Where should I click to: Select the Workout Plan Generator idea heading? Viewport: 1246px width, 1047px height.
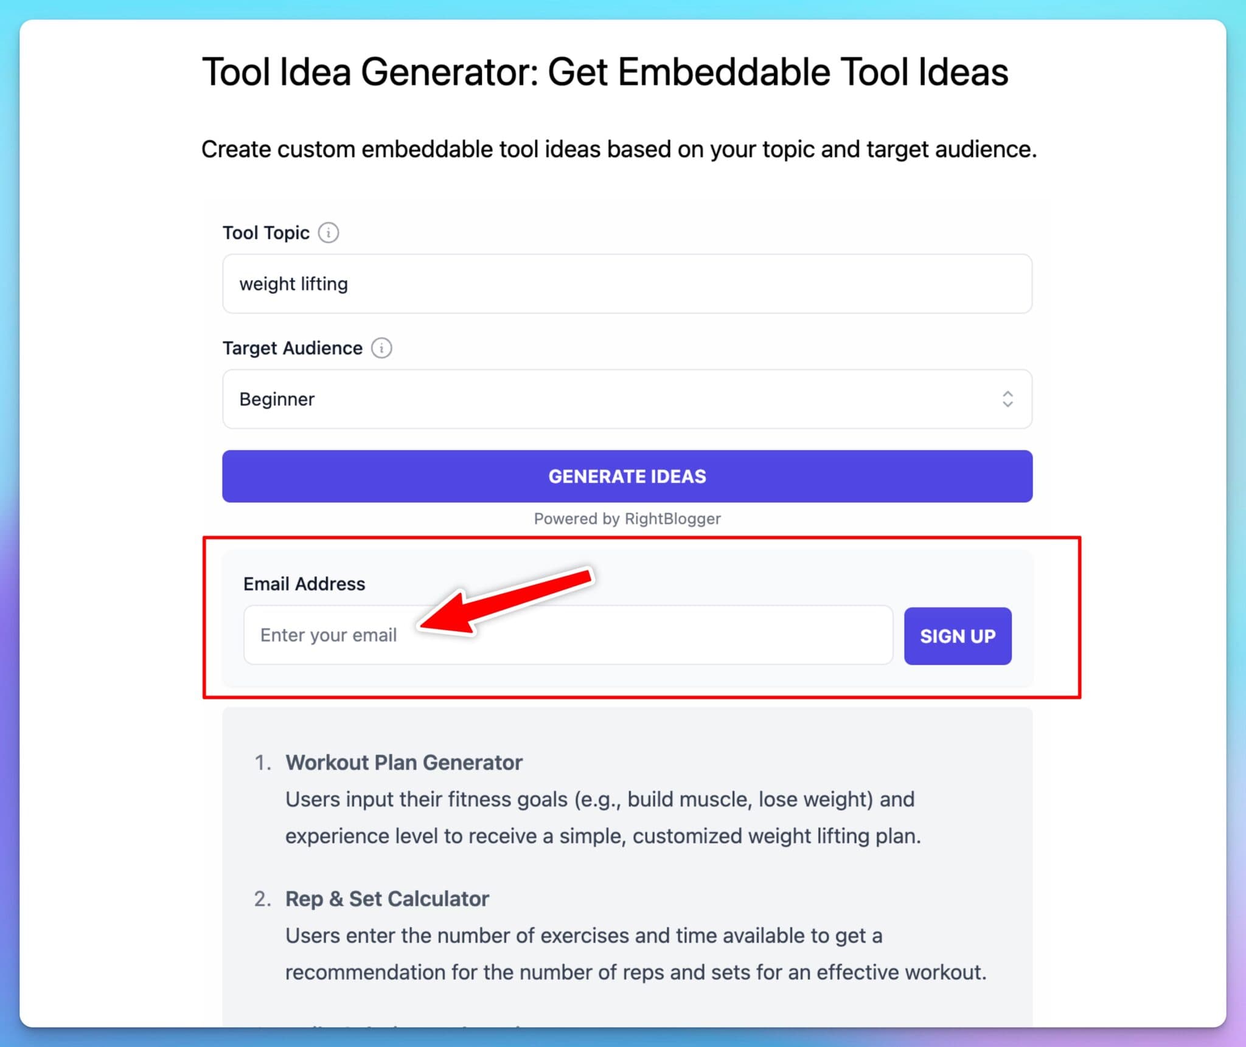[x=403, y=762]
